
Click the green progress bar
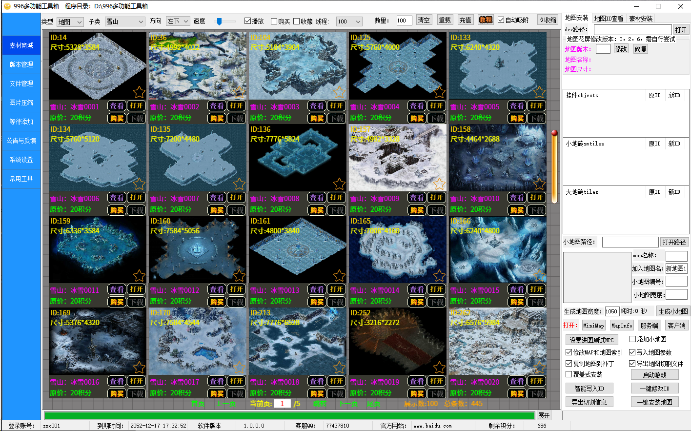pos(289,415)
